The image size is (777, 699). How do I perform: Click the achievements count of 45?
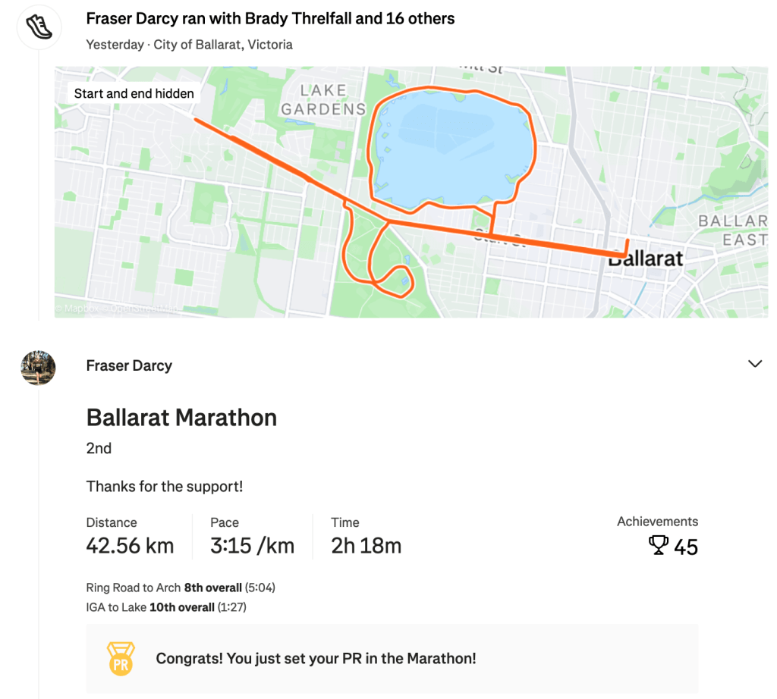pos(686,547)
